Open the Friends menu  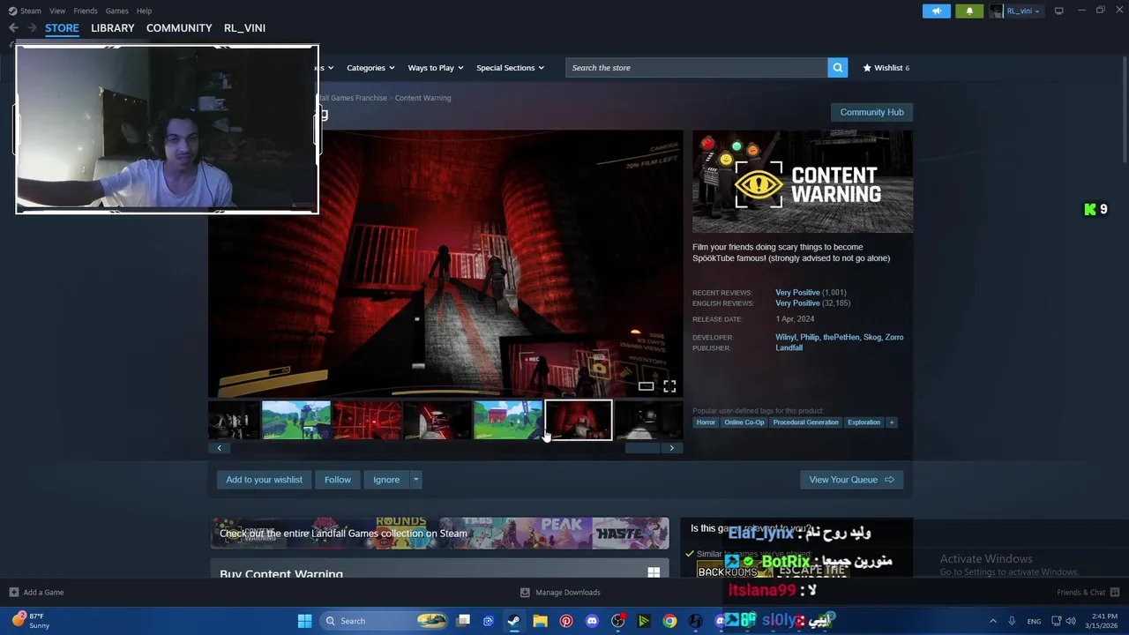tap(86, 11)
